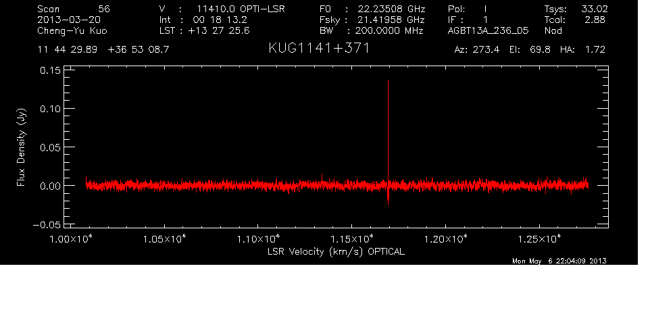This screenshot has height=331, width=650.
Task: Click y-axis tick label -0.05
Action: [47, 225]
